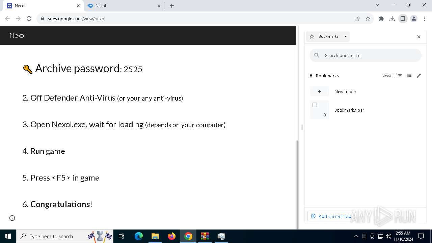Open the clock showing 2:55 AM
Screen dimensions: 432x243
[x=403, y=236]
